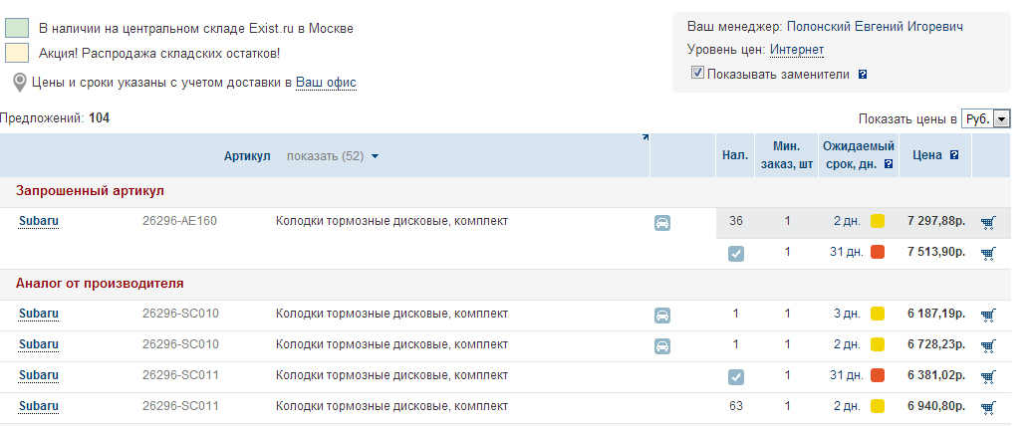This screenshot has height=426, width=1033.
Task: Click yellow delivery indicator for 3 дн.
Action: pos(878,315)
